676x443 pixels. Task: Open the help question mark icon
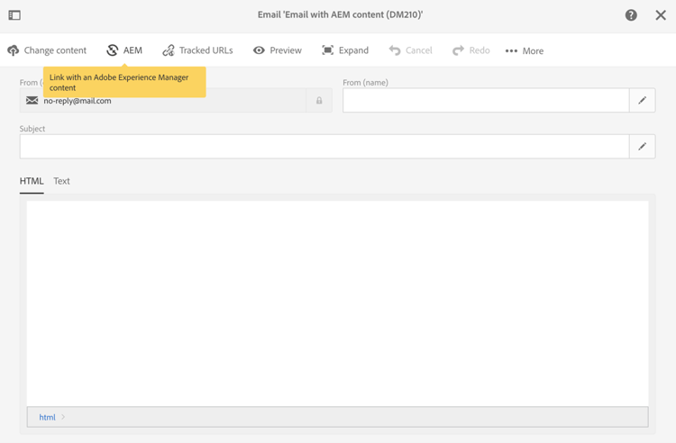[x=631, y=15]
